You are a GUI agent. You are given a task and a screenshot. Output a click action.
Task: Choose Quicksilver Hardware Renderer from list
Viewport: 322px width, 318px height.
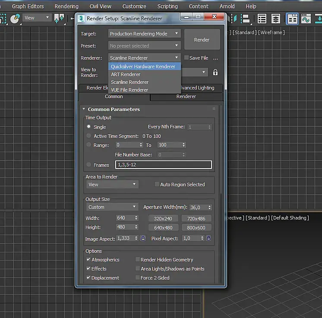point(143,67)
